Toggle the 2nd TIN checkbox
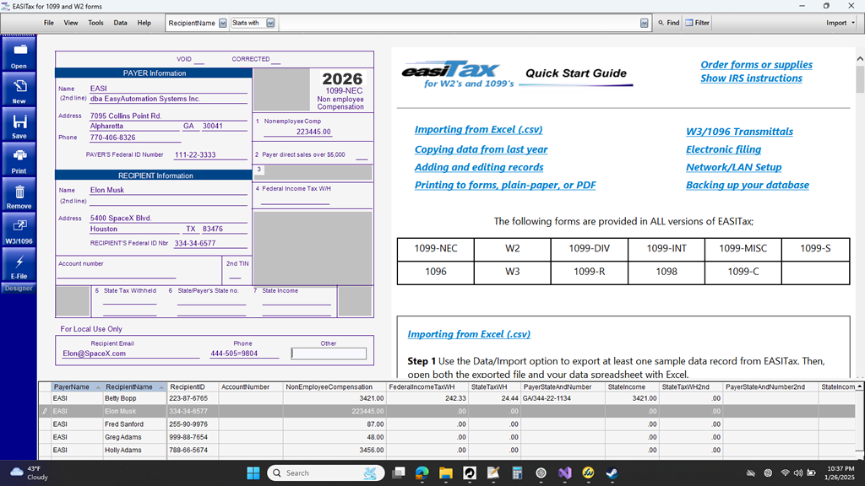865x486 pixels. pyautogui.click(x=235, y=274)
